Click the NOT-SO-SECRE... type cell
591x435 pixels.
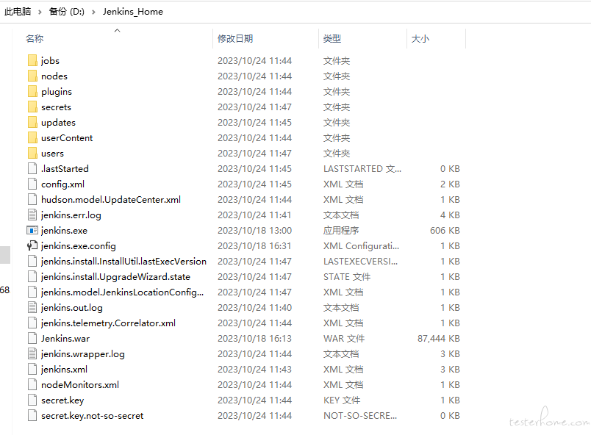[360, 416]
